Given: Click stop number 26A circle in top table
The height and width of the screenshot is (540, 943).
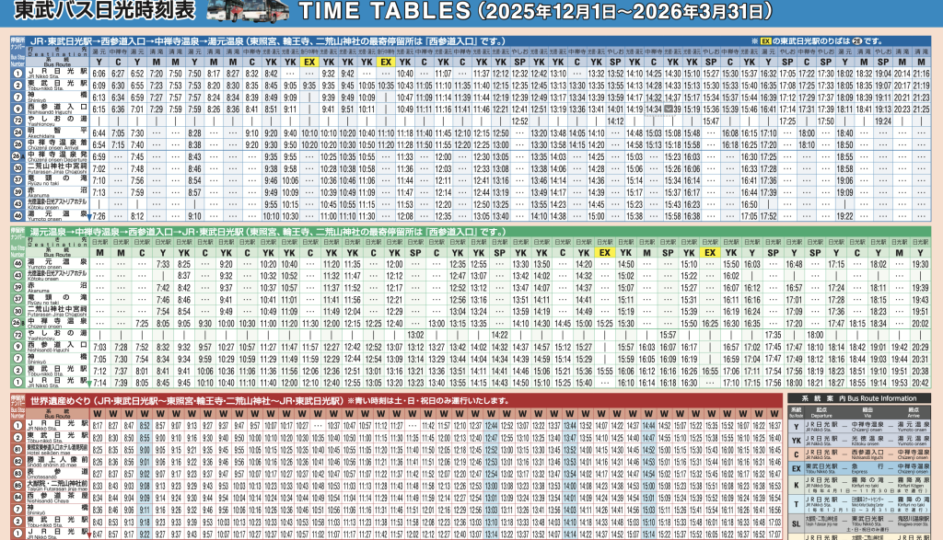Looking at the screenshot, I should click(x=18, y=156).
